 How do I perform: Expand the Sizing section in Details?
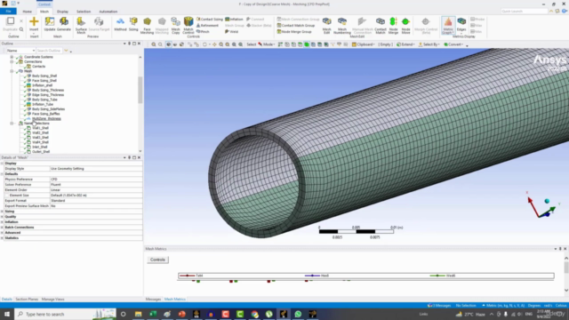coord(2,212)
